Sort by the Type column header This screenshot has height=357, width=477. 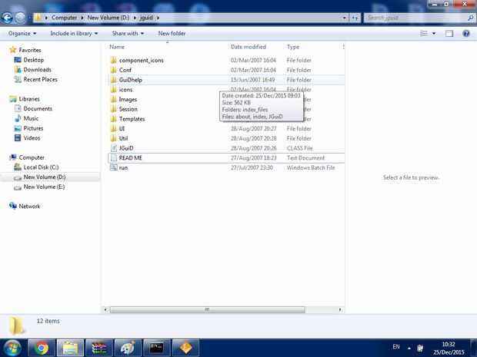[x=293, y=47]
